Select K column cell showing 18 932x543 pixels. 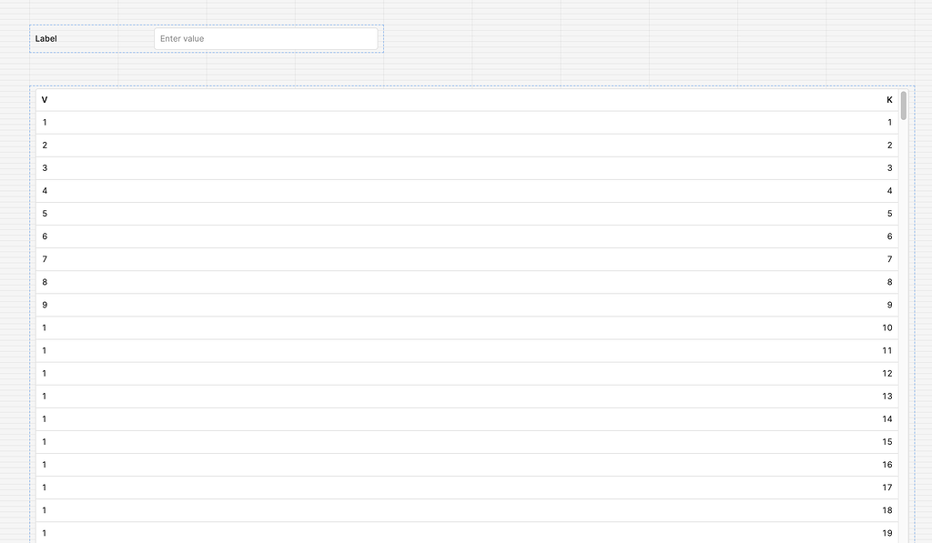pos(887,510)
